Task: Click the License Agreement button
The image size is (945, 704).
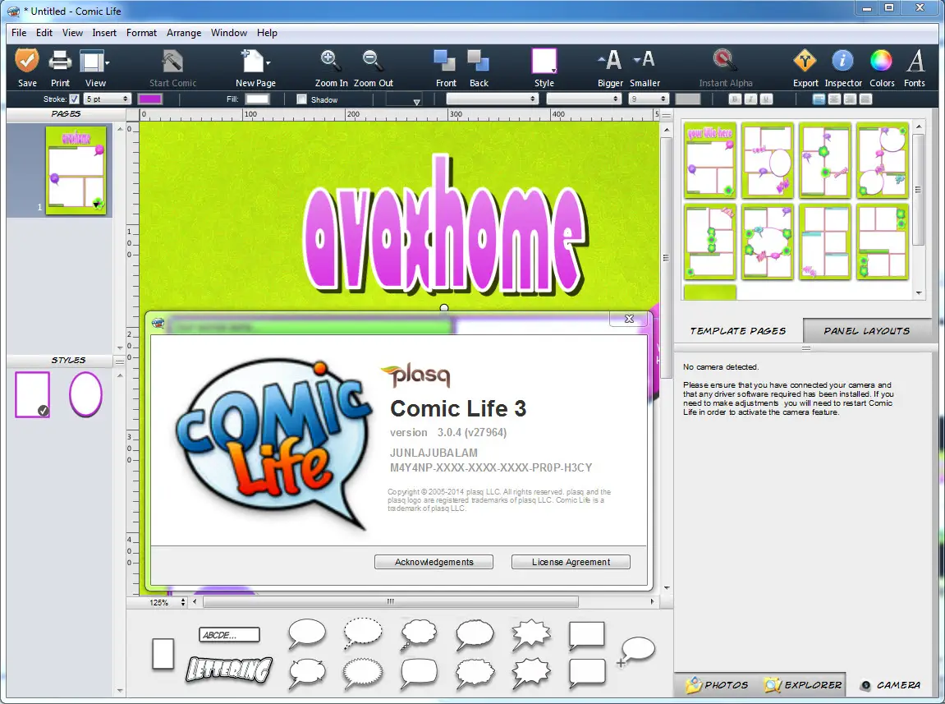Action: tap(571, 562)
